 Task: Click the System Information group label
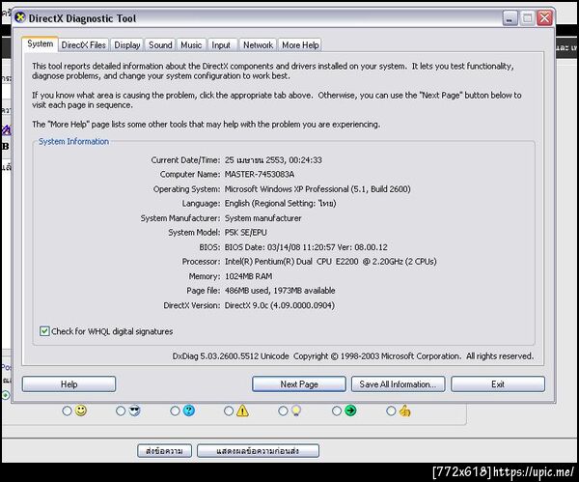(x=73, y=142)
